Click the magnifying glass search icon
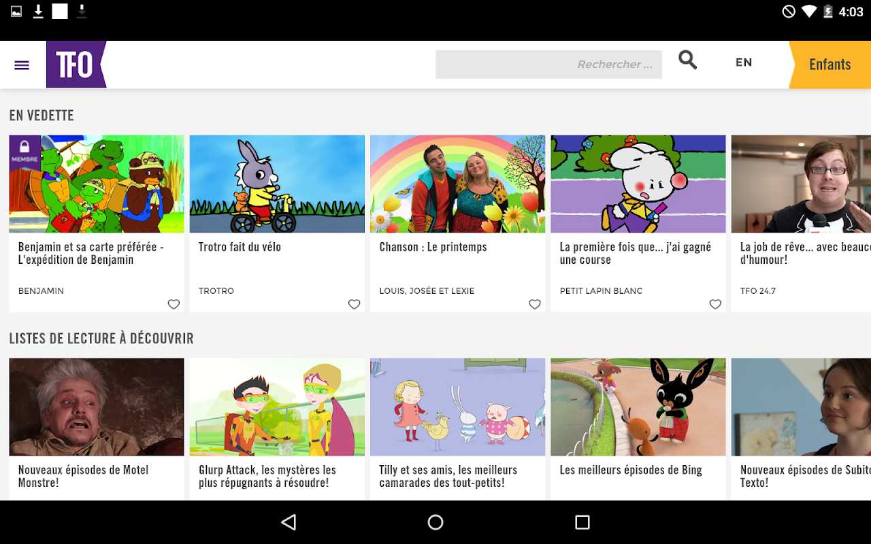 click(687, 61)
